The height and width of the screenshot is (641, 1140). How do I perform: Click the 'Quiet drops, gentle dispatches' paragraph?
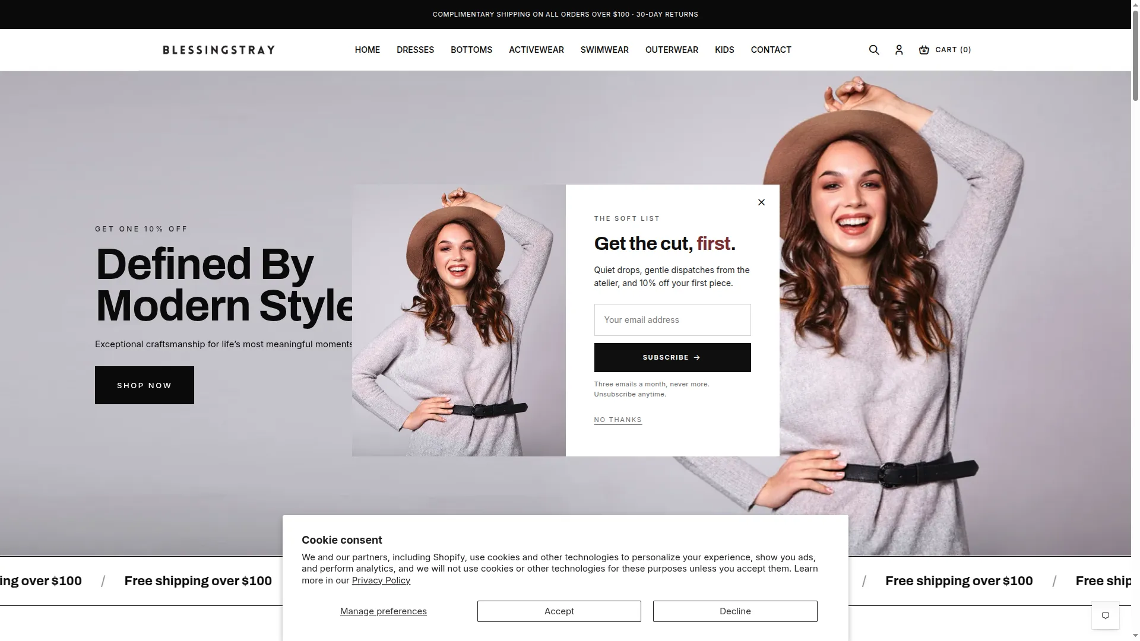point(672,277)
